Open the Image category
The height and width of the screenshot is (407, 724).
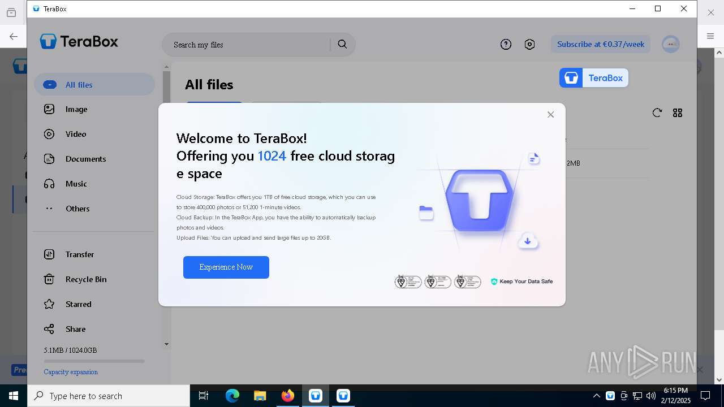pos(76,109)
